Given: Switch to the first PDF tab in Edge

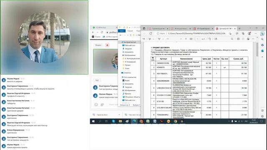Looking at the screenshot, I should pos(159,29).
